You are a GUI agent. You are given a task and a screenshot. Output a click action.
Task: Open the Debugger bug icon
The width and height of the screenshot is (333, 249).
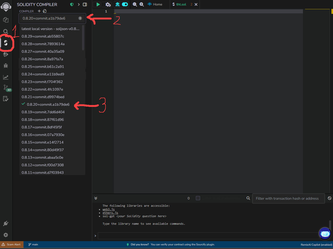pyautogui.click(x=6, y=66)
